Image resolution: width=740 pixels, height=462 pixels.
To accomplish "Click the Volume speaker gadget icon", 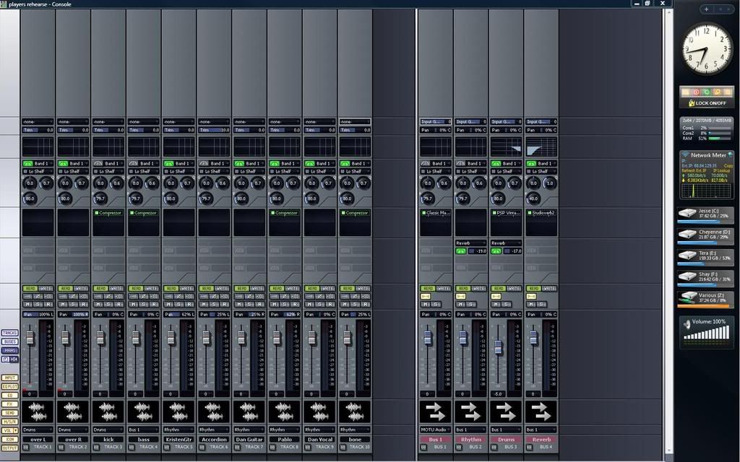I will point(687,325).
